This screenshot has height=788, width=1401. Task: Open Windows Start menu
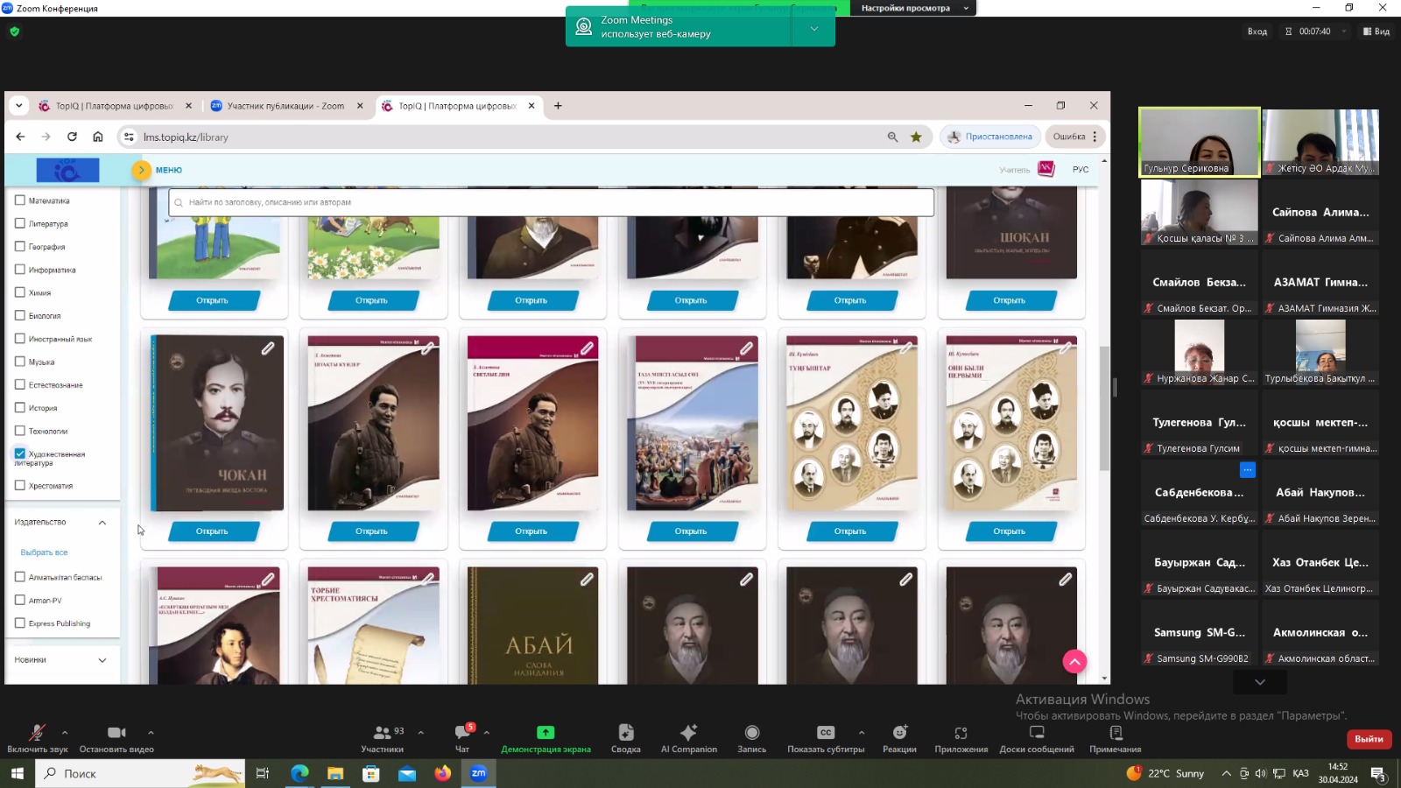tap(17, 773)
